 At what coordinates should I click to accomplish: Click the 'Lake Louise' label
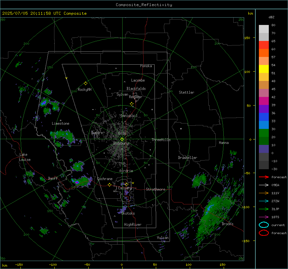pos(25,157)
